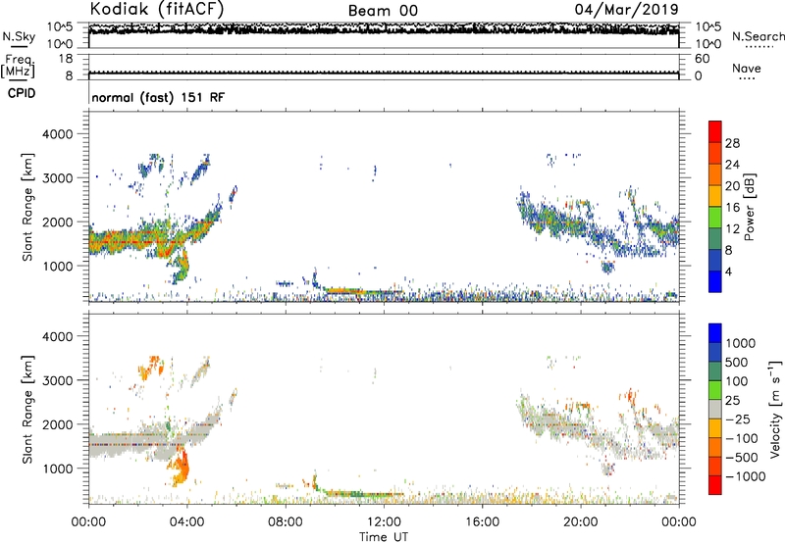The width and height of the screenshot is (785, 543).
Task: Click the Power [dB] colorbar label
Action: [x=750, y=207]
